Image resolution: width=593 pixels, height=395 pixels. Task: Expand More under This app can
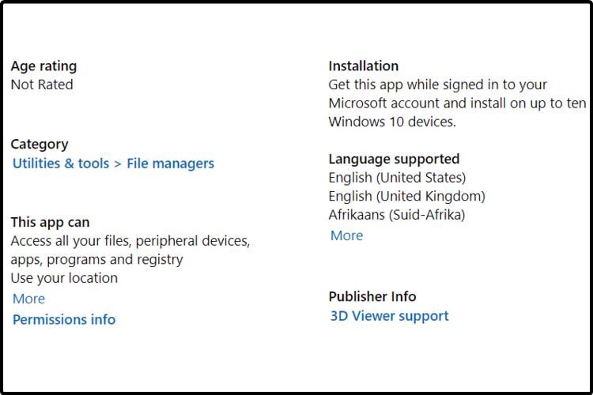28,299
